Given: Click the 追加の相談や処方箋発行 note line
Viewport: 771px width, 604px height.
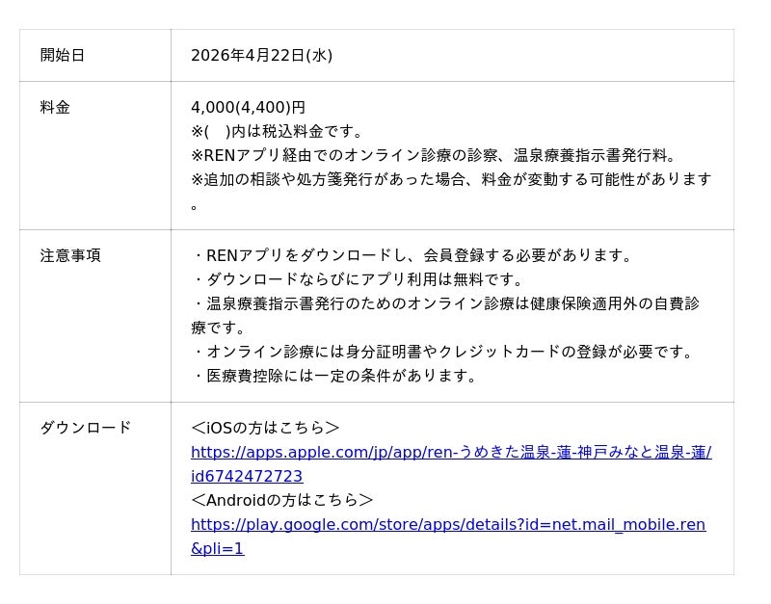Looking at the screenshot, I should coord(451,179).
